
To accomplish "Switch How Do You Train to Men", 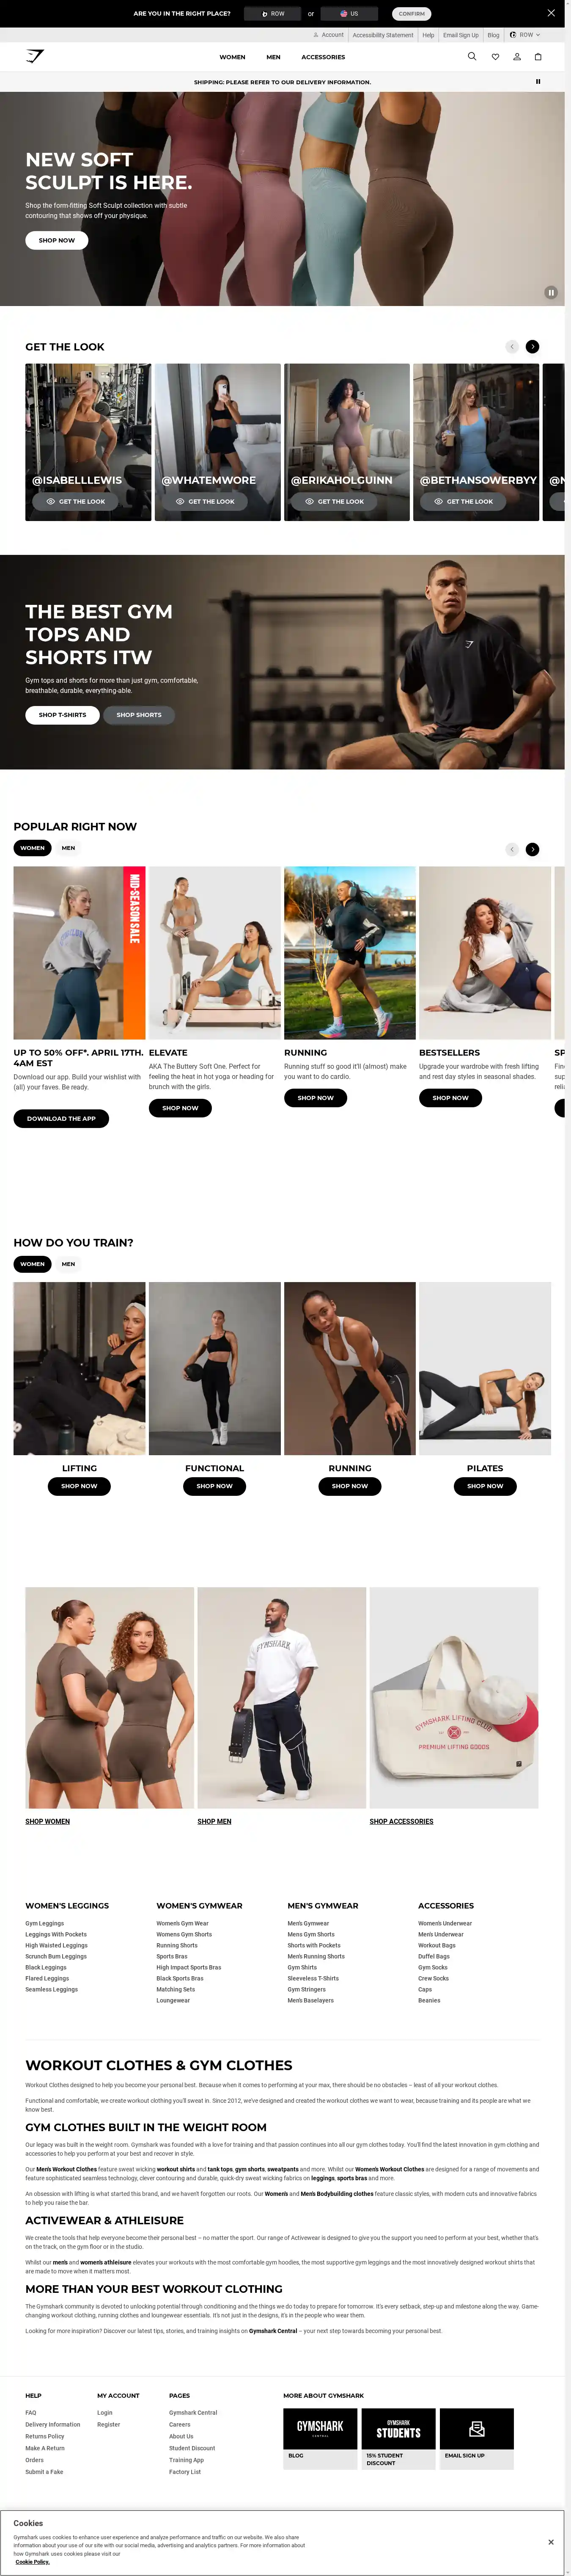I will pyautogui.click(x=68, y=1264).
